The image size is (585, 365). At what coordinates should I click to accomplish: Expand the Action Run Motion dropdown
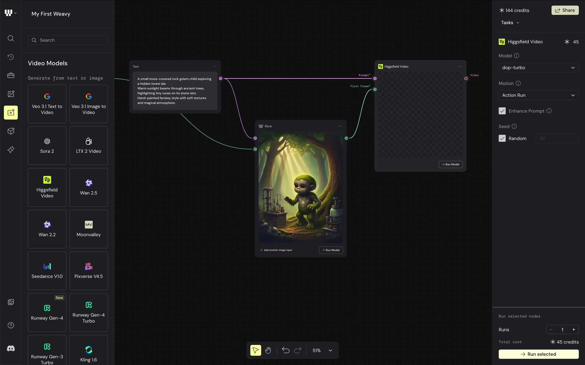(538, 95)
